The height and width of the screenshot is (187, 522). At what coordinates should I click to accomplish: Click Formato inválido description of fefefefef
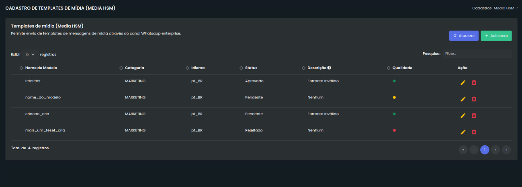(x=323, y=81)
